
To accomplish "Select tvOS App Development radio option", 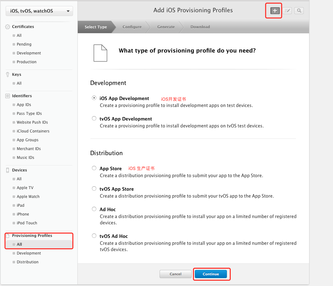I will [x=94, y=118].
